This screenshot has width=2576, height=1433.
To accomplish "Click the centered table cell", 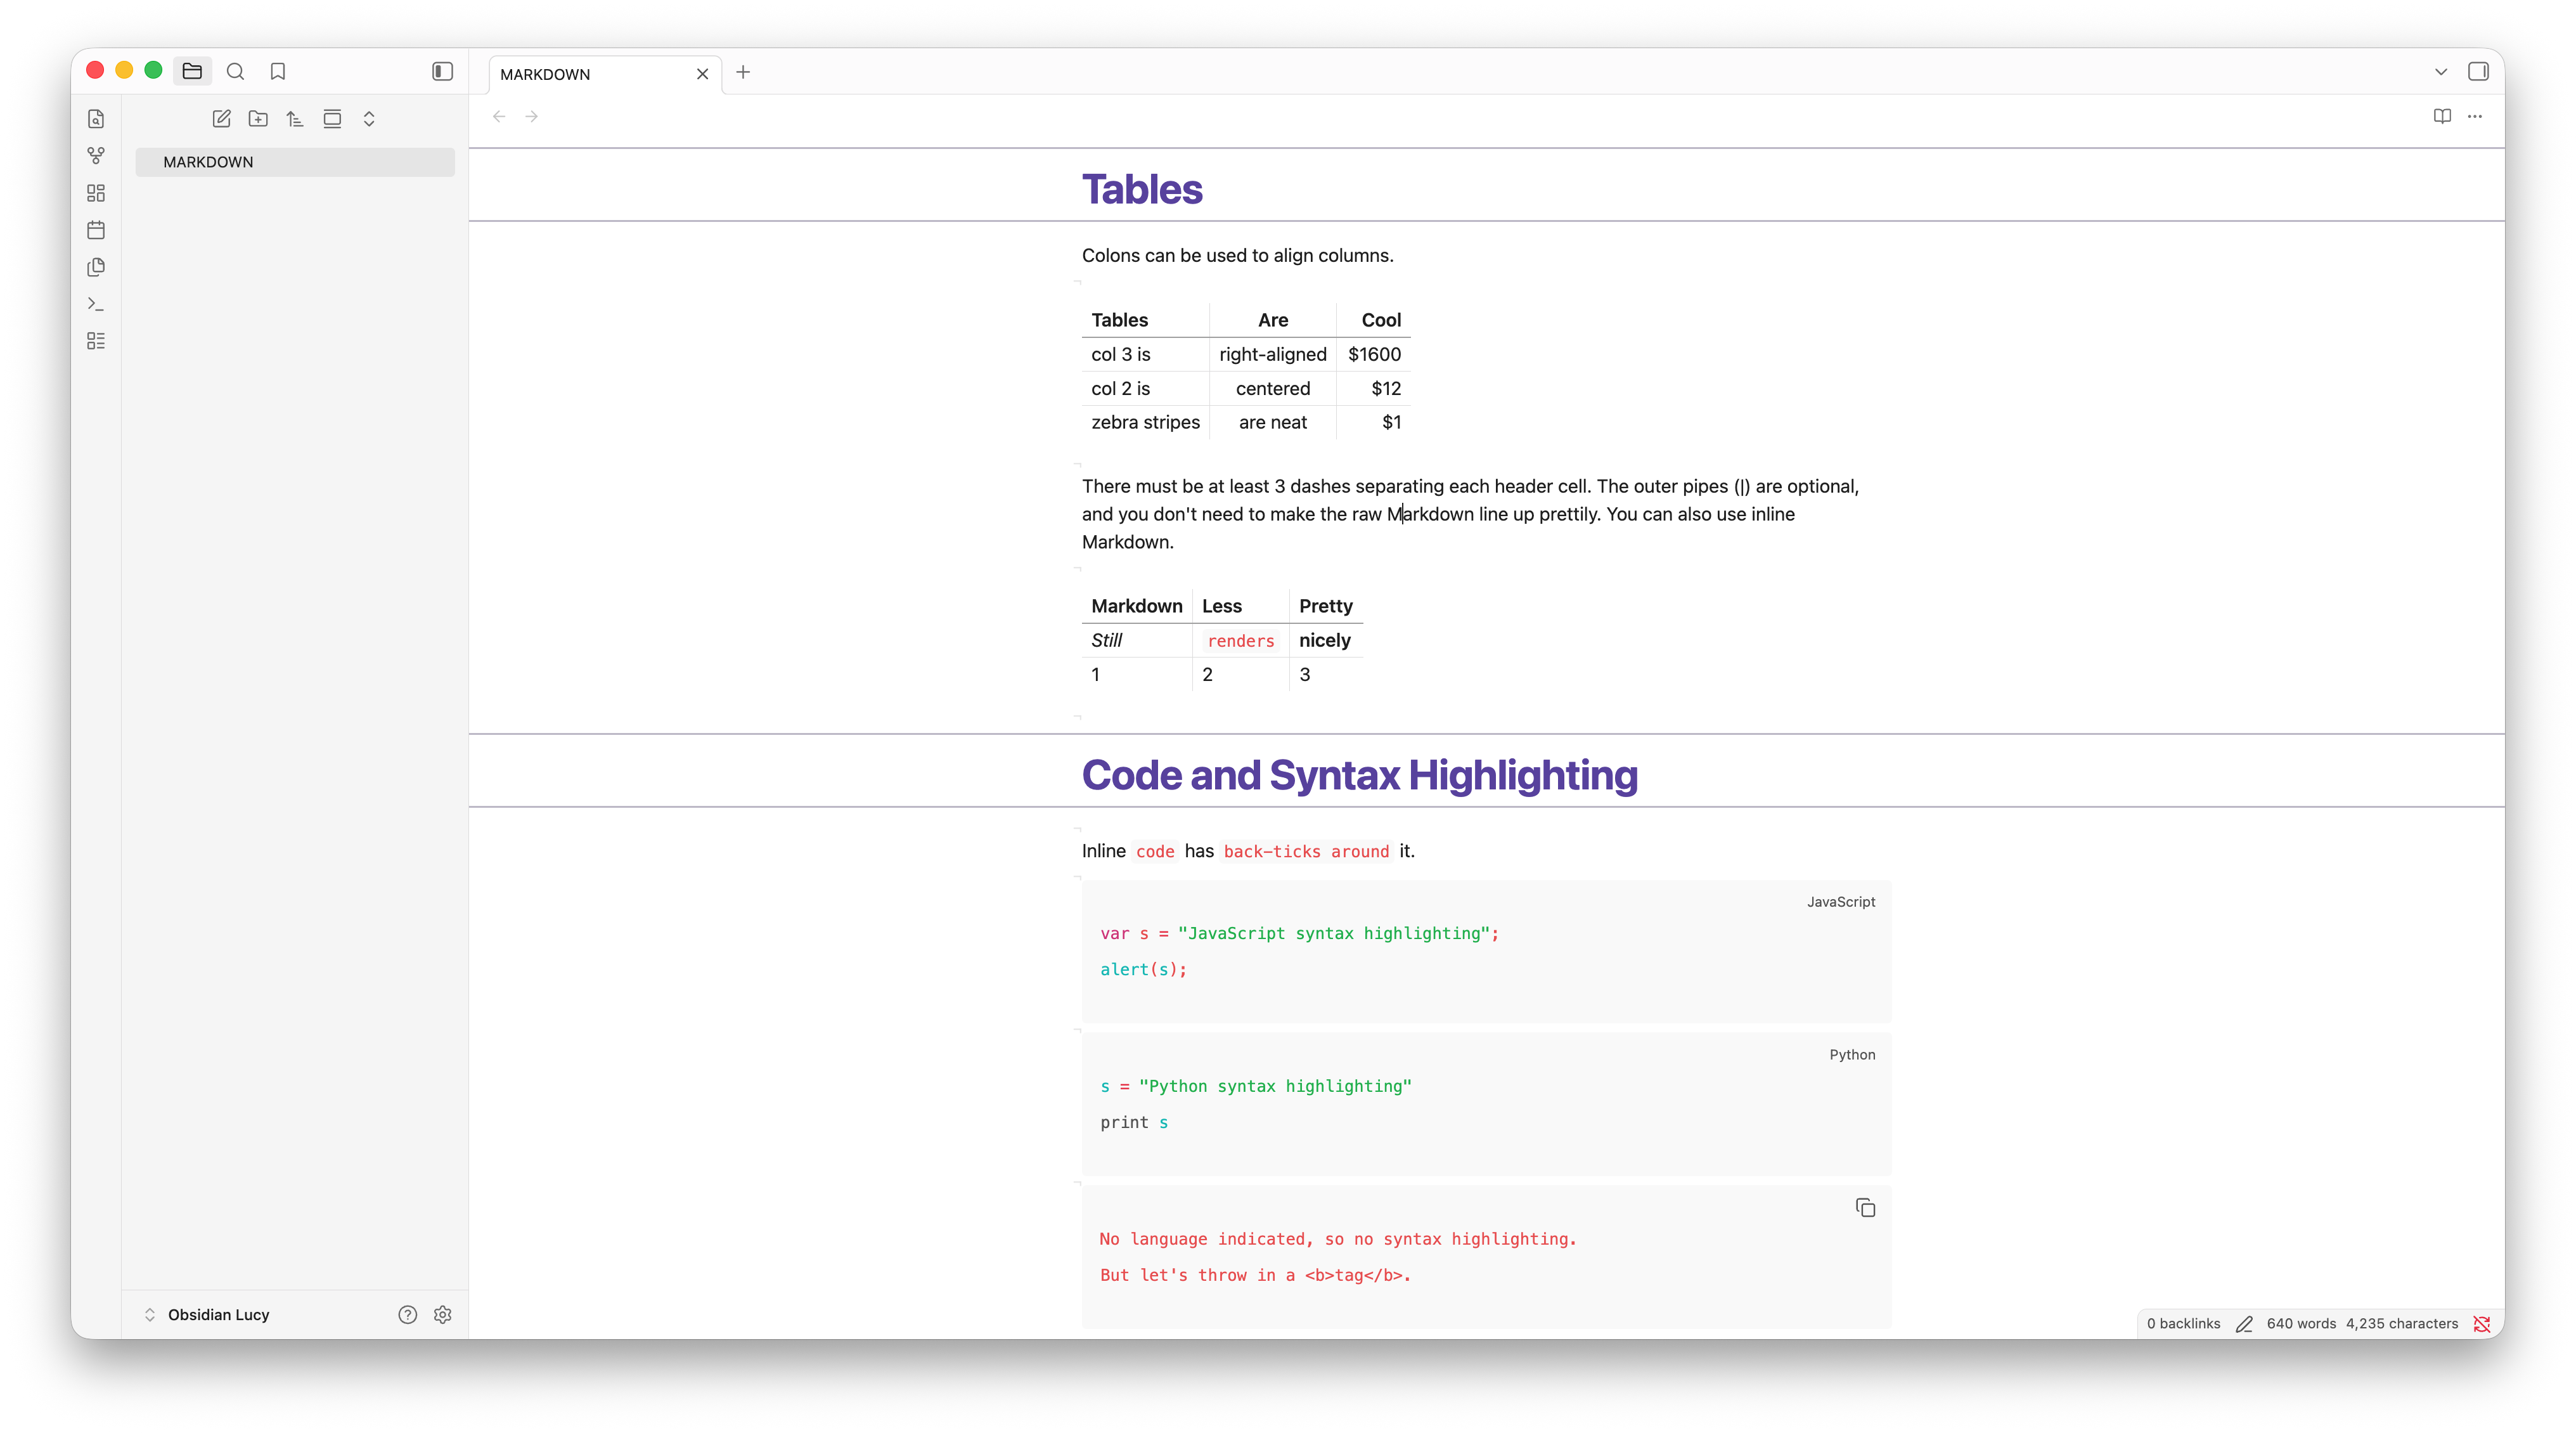I will pyautogui.click(x=1273, y=388).
